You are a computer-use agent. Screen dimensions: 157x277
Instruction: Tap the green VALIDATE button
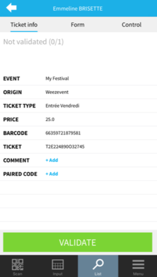tap(78, 242)
